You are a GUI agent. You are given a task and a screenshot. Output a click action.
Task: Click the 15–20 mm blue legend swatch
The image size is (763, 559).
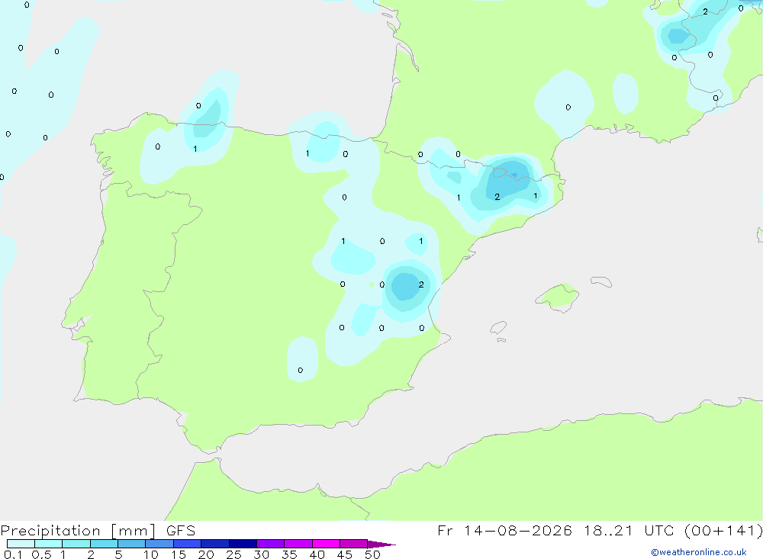[x=188, y=544]
